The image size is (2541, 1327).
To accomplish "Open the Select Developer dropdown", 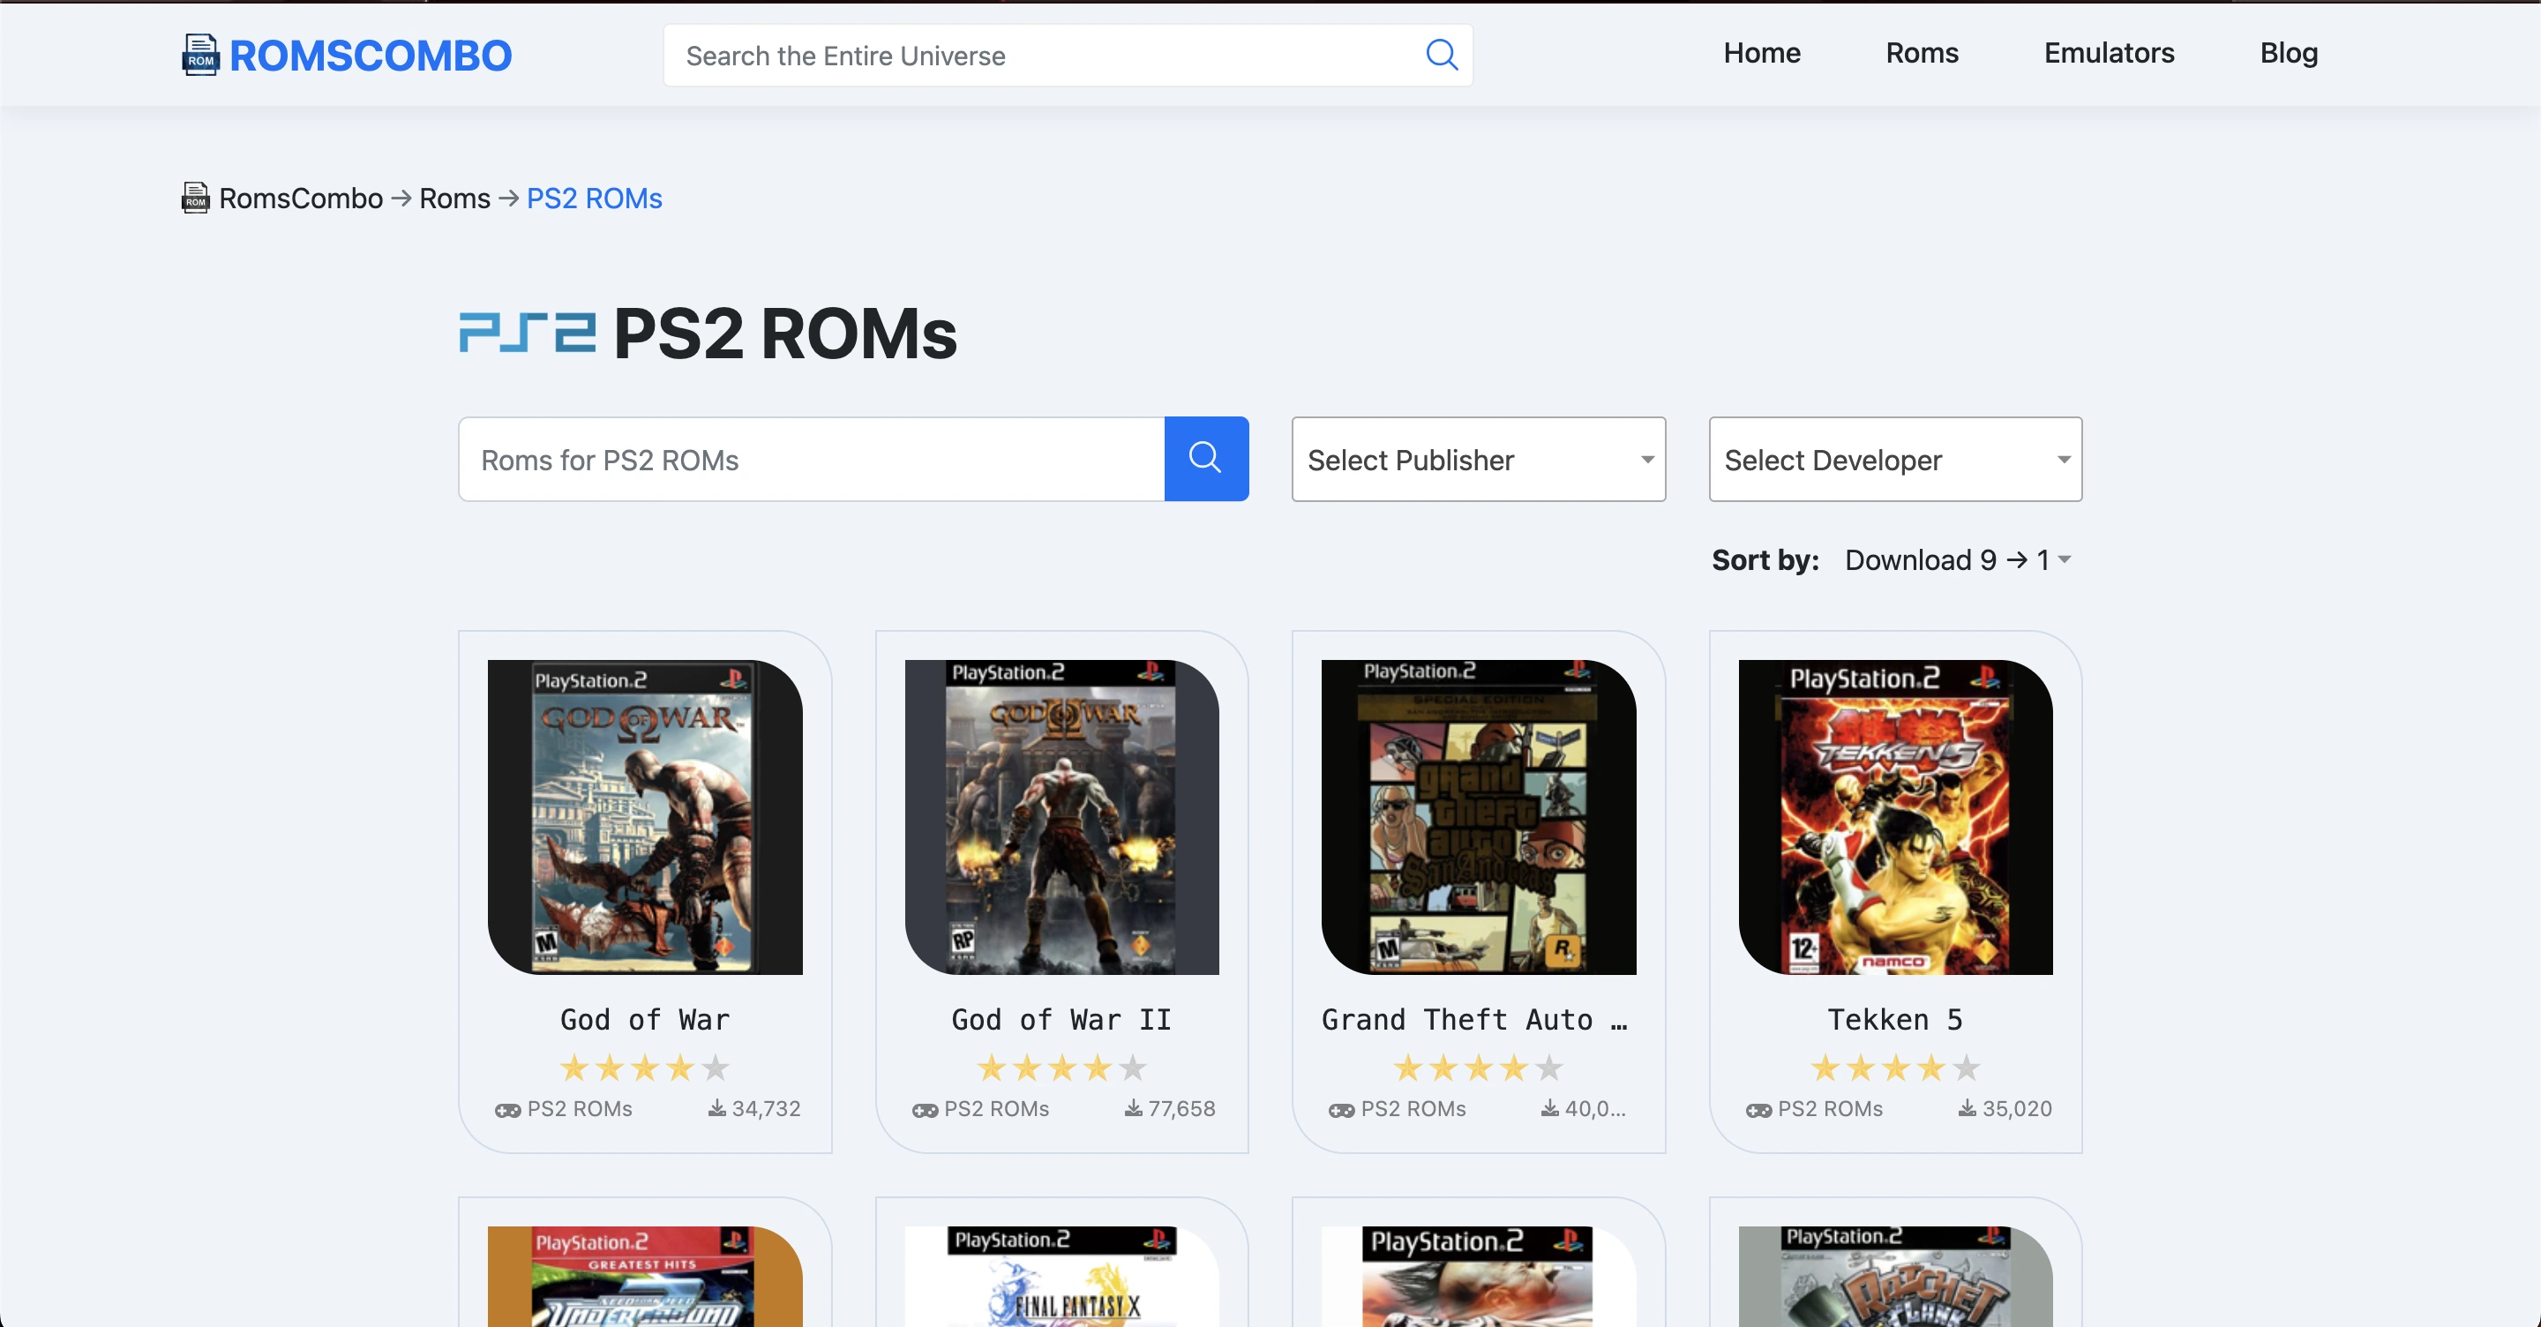I will pos(1895,460).
